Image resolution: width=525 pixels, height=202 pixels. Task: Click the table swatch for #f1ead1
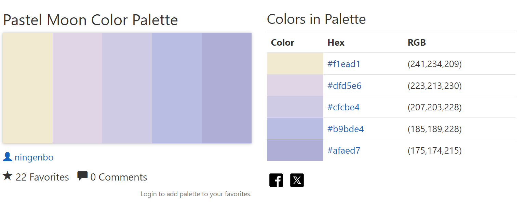pos(295,64)
